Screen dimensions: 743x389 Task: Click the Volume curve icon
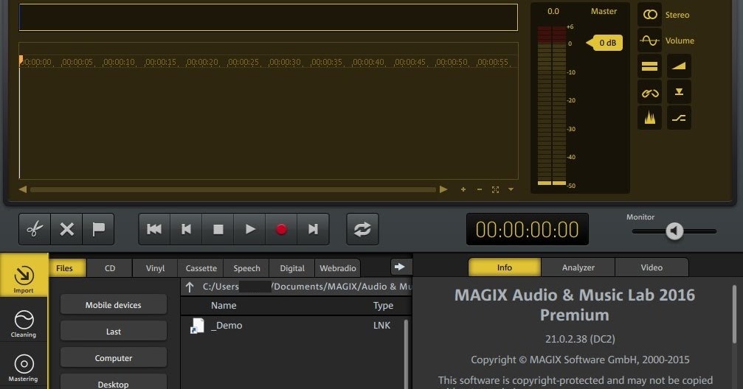point(649,41)
